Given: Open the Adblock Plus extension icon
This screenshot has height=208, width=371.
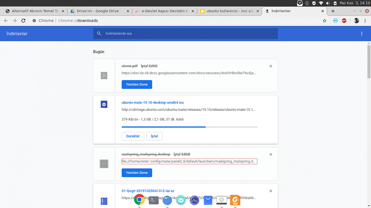Looking at the screenshot, I should 344,21.
